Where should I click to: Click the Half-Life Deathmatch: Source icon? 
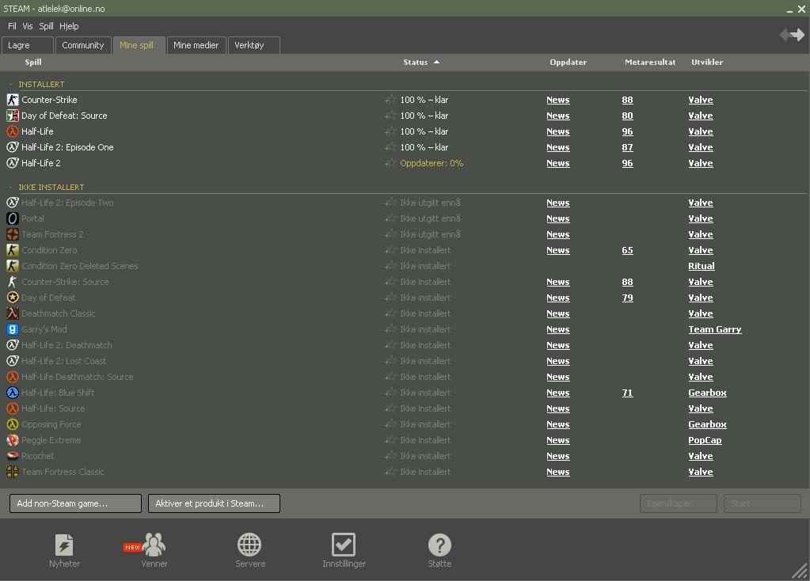pos(13,377)
